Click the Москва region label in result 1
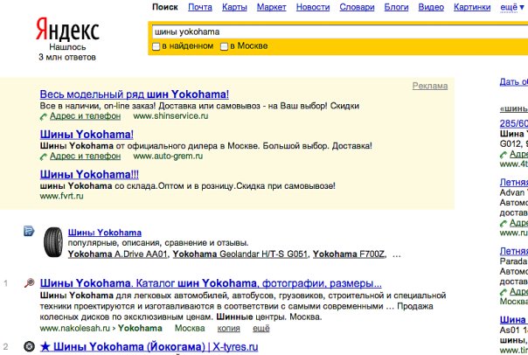The width and height of the screenshot is (528, 355). (x=190, y=328)
